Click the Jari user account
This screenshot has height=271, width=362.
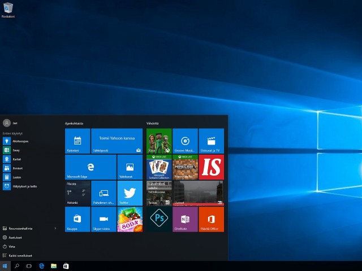[x=11, y=123]
